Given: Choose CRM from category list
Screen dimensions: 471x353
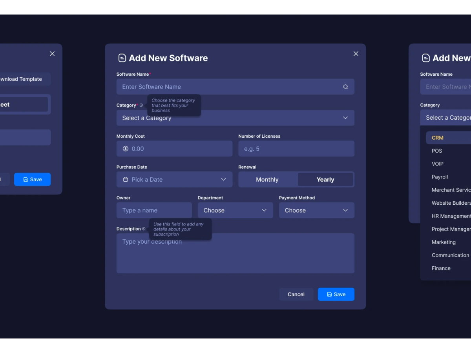Looking at the screenshot, I should 448,138.
